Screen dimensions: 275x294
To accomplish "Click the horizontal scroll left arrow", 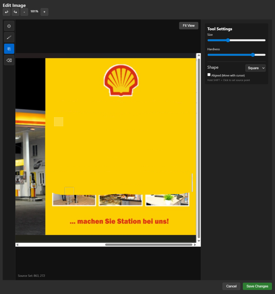I will [17, 245].
